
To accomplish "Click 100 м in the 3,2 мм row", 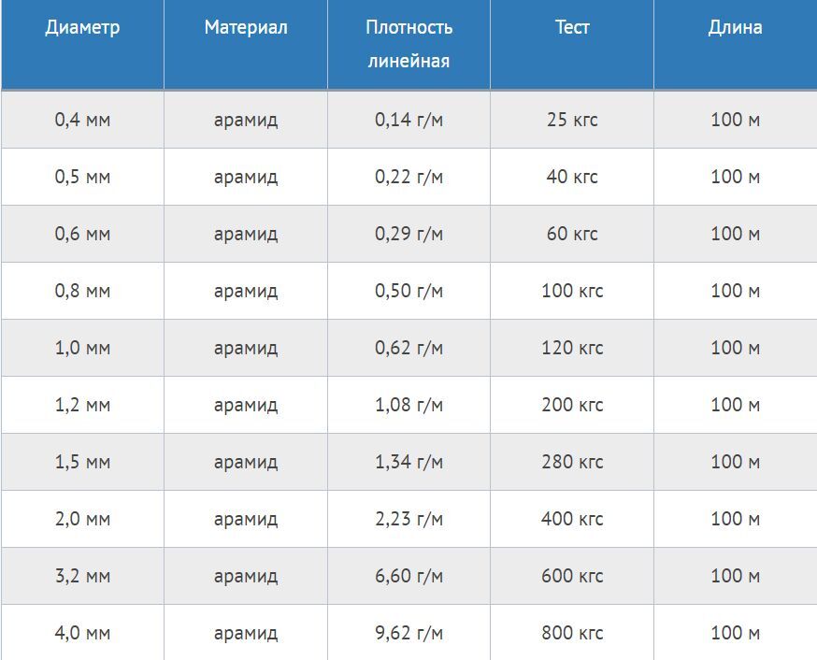I will click(735, 576).
